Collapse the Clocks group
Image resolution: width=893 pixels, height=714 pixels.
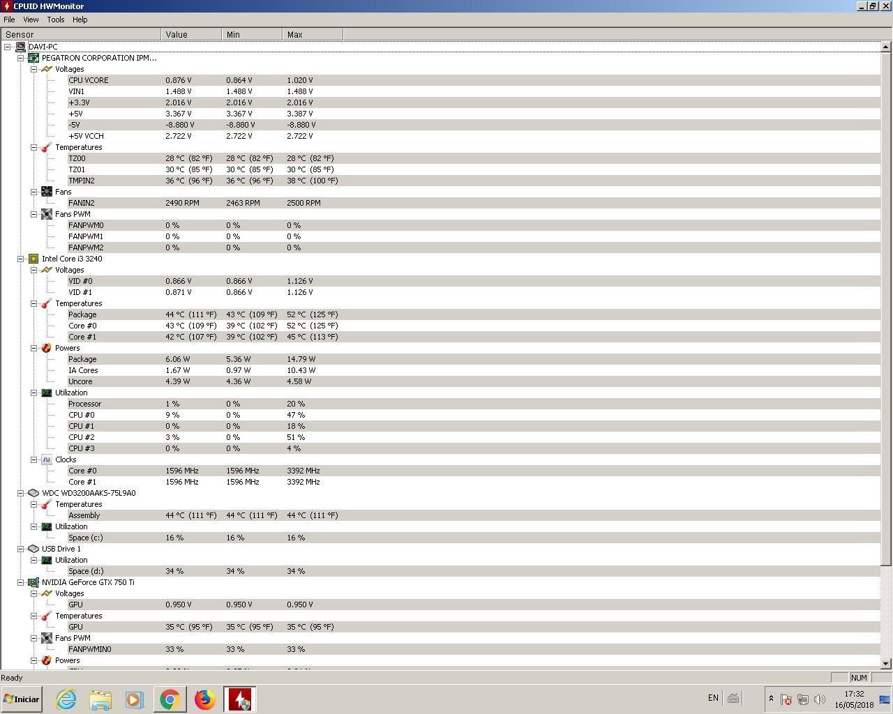point(33,459)
